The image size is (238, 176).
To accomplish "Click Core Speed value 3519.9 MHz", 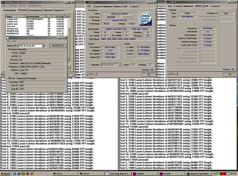I will point(110,47).
